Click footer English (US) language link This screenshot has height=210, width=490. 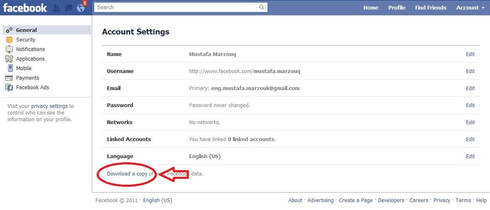[157, 200]
